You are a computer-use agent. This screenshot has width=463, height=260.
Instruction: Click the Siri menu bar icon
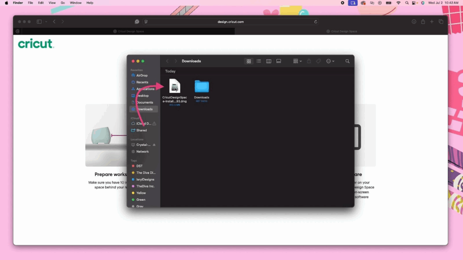(x=423, y=3)
